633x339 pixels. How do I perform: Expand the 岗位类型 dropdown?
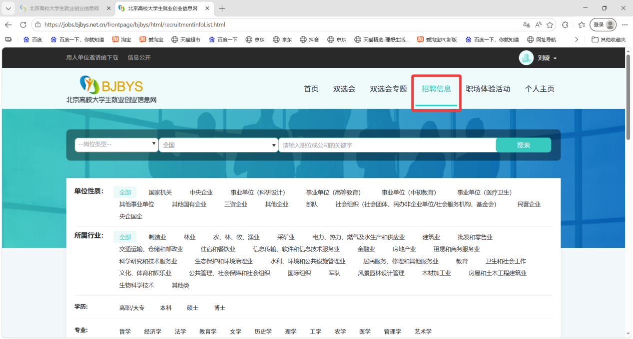point(116,145)
